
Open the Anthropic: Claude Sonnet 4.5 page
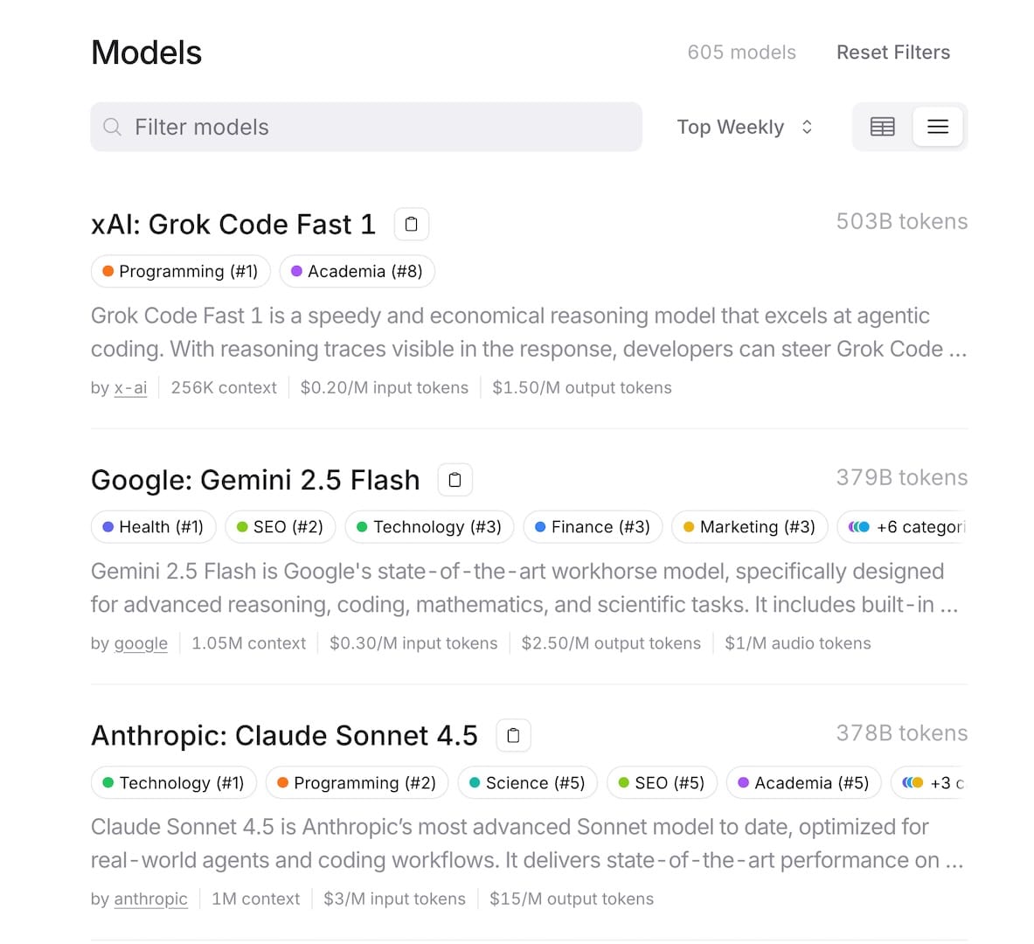(x=284, y=736)
